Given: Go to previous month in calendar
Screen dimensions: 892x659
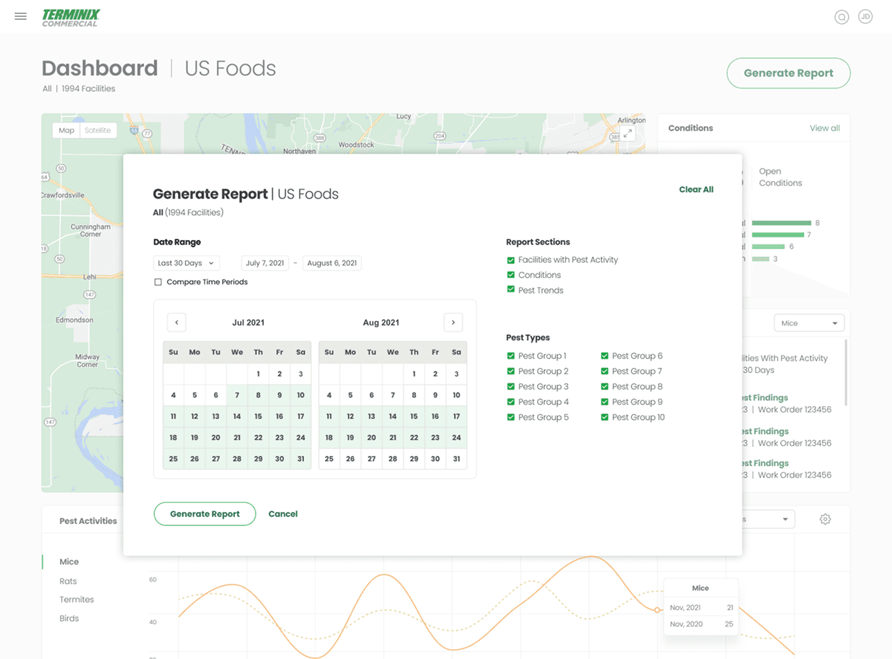Looking at the screenshot, I should coord(176,322).
